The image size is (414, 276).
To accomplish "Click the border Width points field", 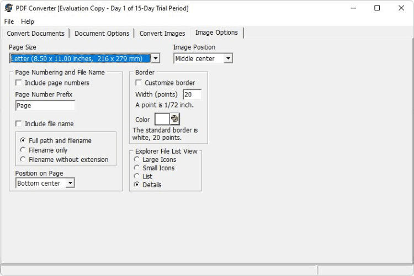I will point(192,94).
